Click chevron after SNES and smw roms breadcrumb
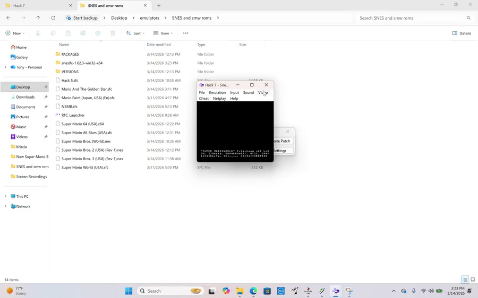 218,18
